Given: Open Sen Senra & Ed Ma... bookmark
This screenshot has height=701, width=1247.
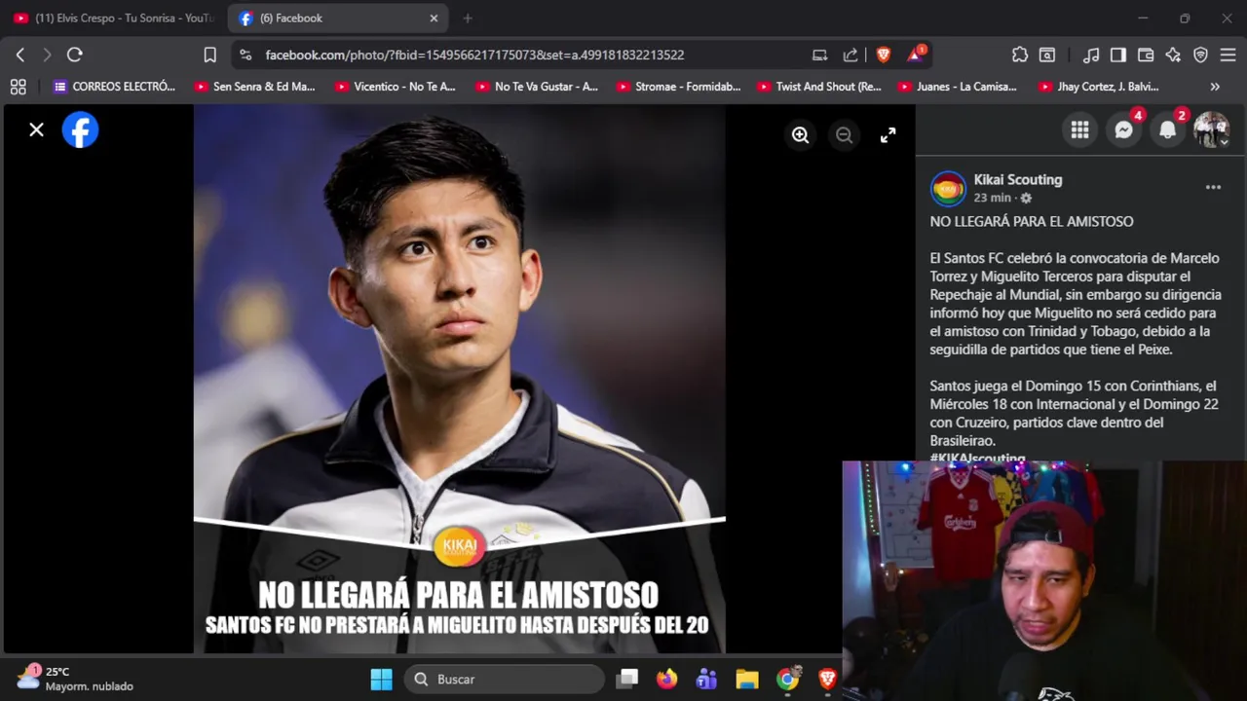Looking at the screenshot, I should pyautogui.click(x=254, y=87).
